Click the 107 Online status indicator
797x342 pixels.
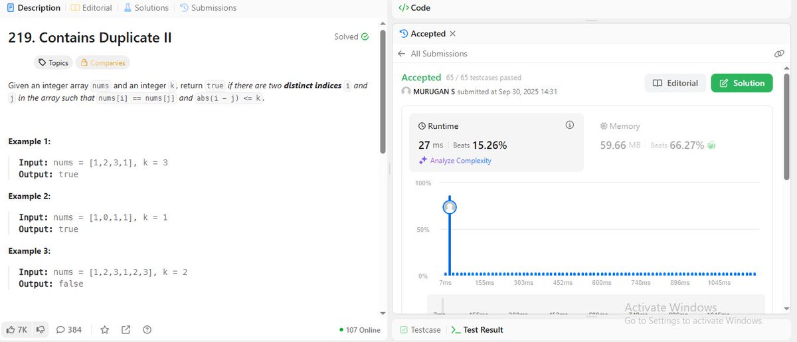pyautogui.click(x=359, y=329)
